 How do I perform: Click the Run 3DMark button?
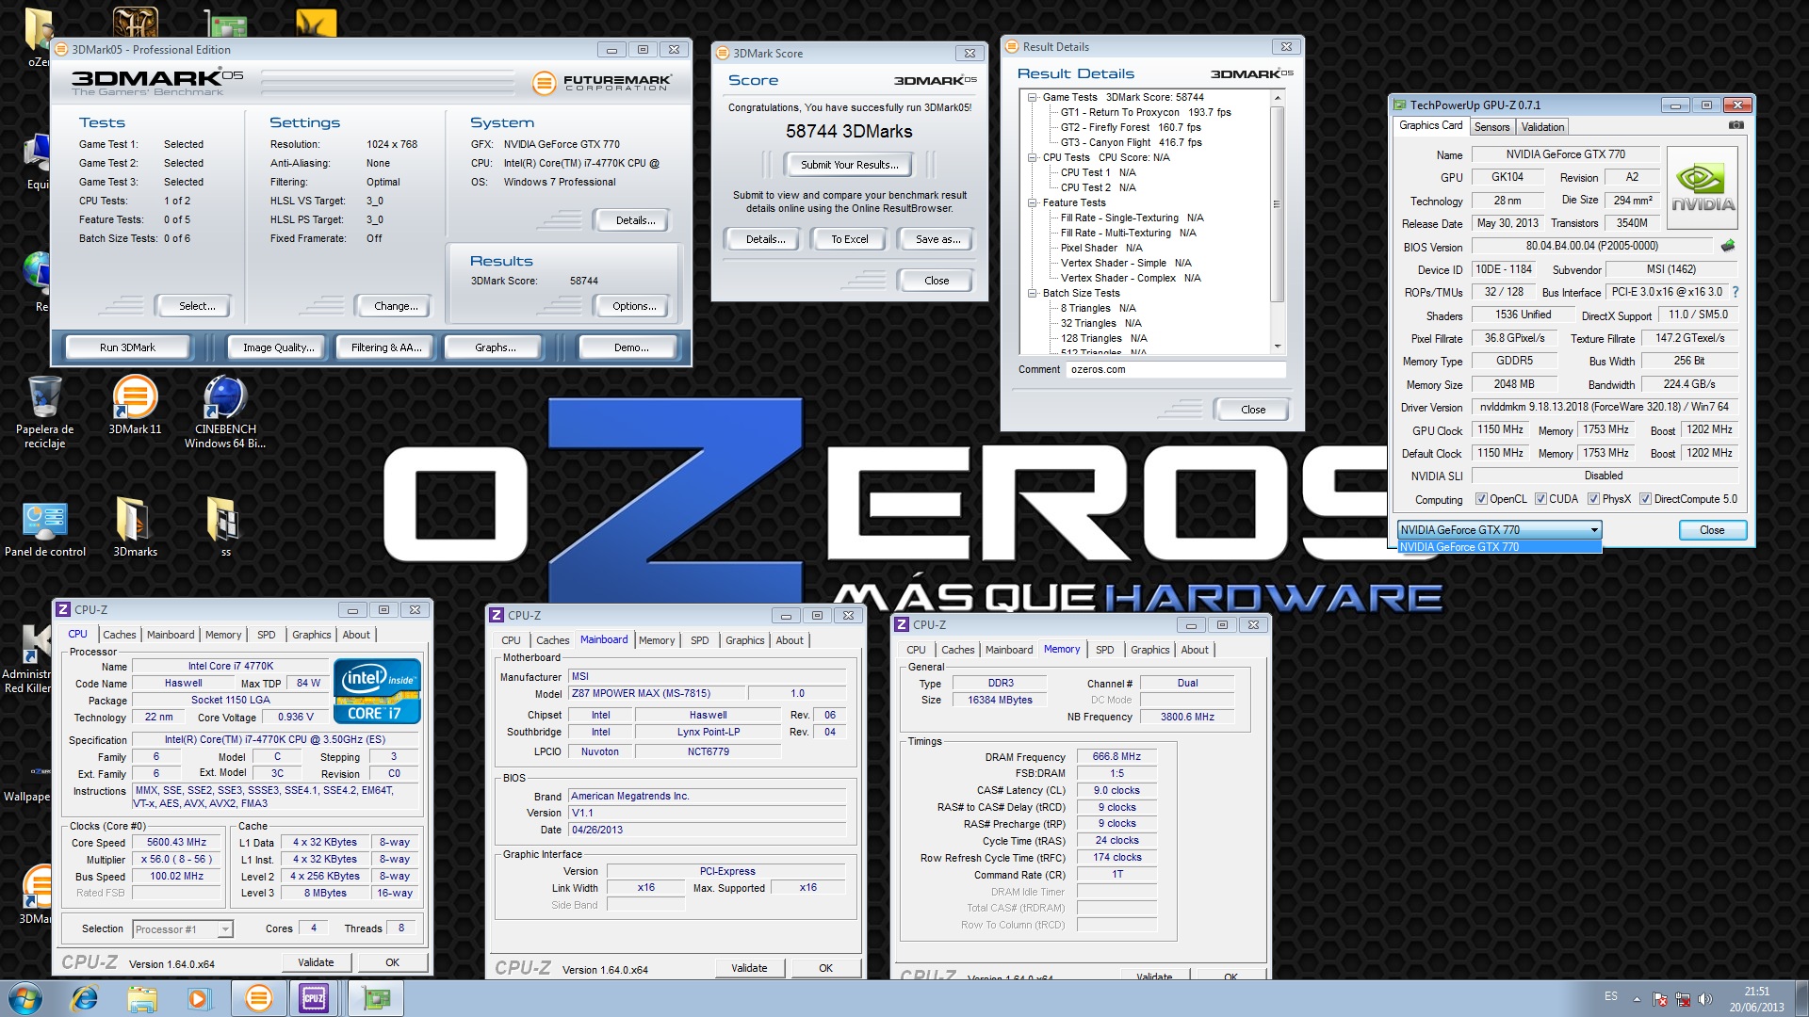[127, 347]
